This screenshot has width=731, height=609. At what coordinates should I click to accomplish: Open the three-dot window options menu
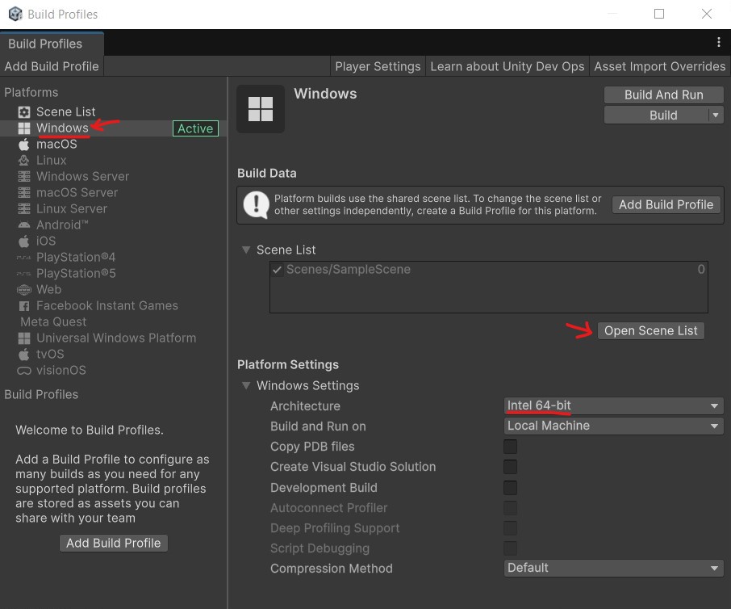[x=718, y=43]
